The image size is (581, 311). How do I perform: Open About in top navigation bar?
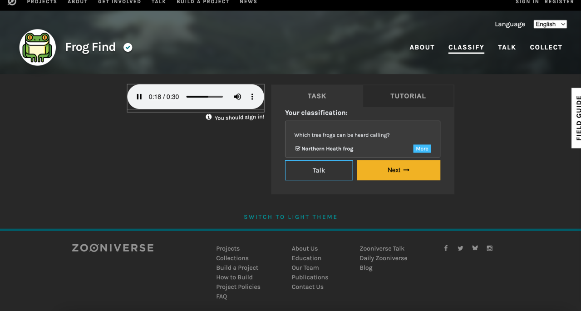(x=78, y=2)
